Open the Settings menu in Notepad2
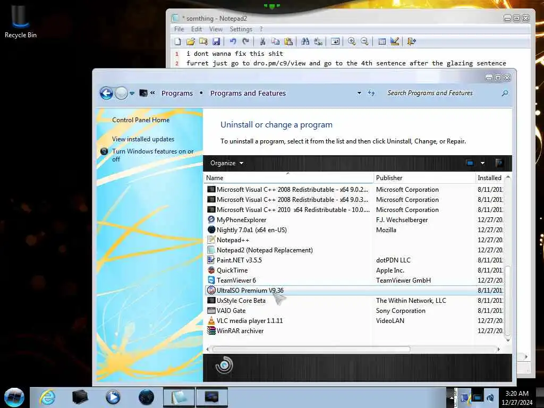This screenshot has width=544, height=408. 241,29
